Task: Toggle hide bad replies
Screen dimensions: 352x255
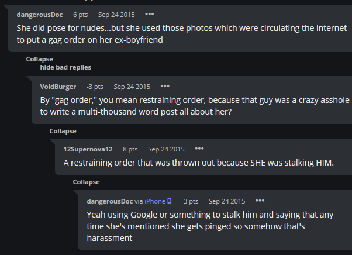Action: pyautogui.click(x=65, y=67)
